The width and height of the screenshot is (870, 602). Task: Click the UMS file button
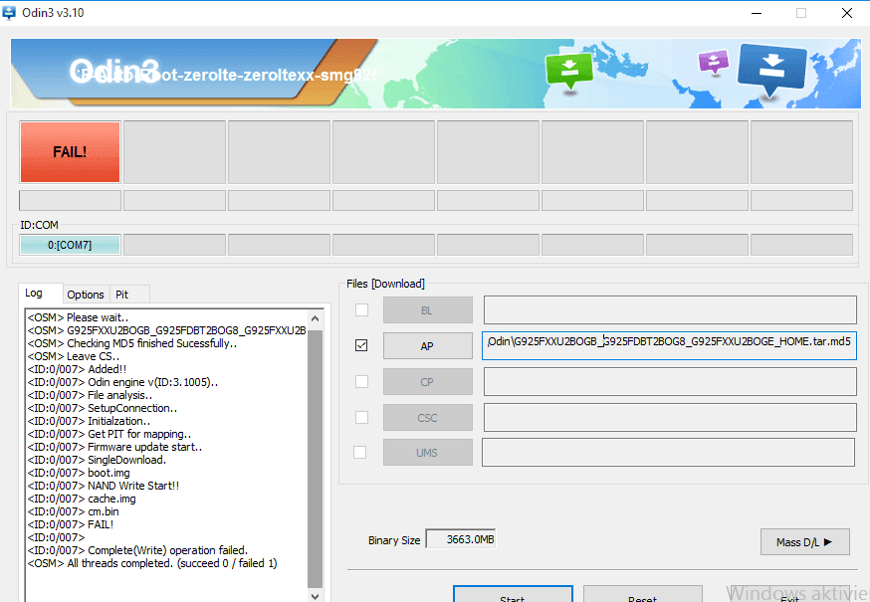tap(428, 452)
